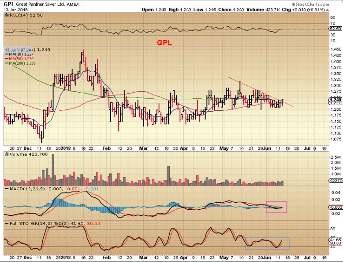Click the 2.5M volume axis label
Image resolution: width=343 pixels, height=262 pixels.
click(x=336, y=157)
